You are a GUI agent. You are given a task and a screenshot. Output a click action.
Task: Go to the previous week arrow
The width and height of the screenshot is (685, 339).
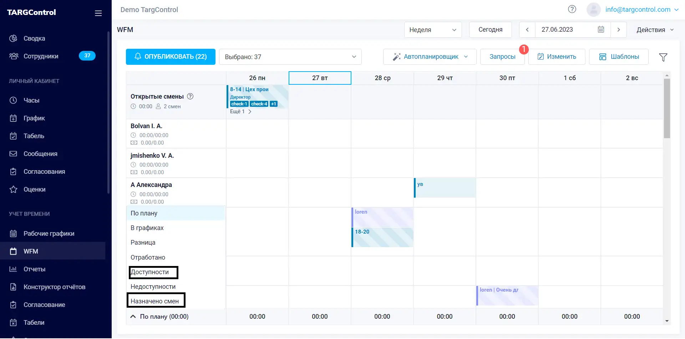[x=527, y=30]
